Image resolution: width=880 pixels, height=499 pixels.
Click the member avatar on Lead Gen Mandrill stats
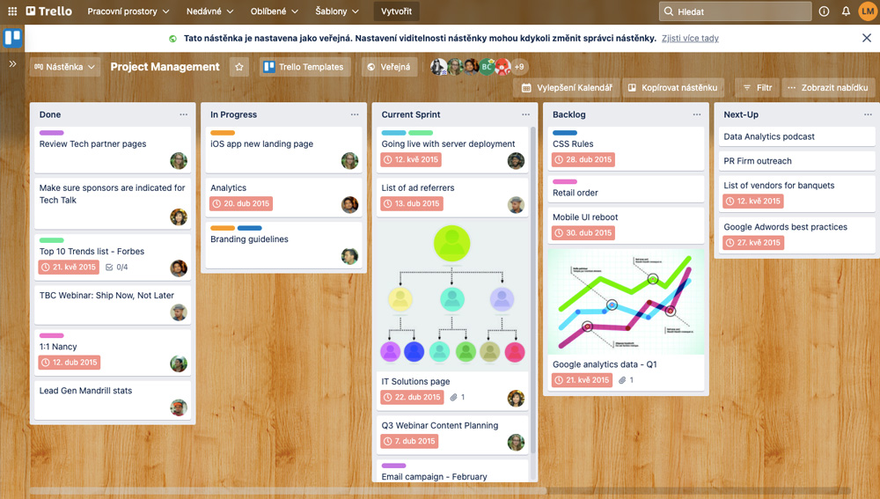tap(179, 407)
